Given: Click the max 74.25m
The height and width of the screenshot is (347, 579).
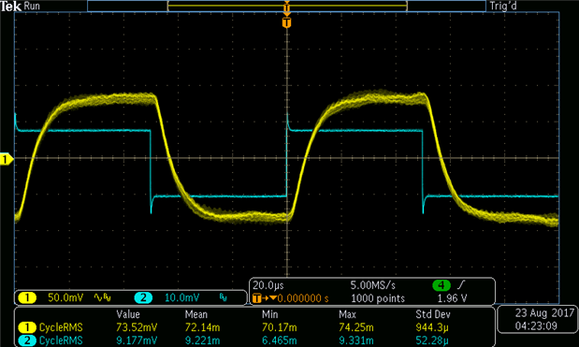Looking at the screenshot, I should (356, 327).
